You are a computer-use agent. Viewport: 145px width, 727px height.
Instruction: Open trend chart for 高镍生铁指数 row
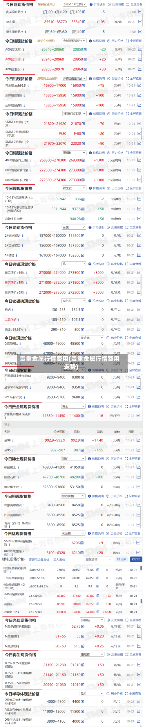[x=139, y=219]
